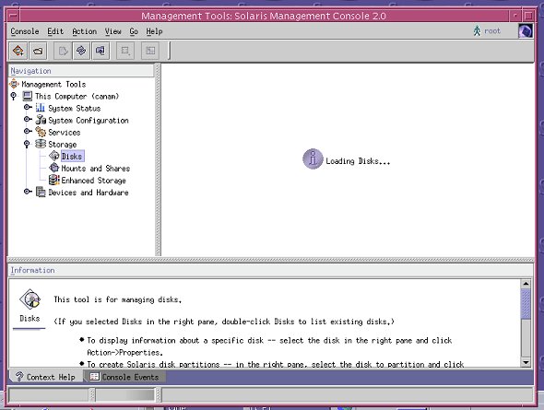This screenshot has width=544, height=410.
Task: Select This Computer (canan) label
Action: click(77, 96)
